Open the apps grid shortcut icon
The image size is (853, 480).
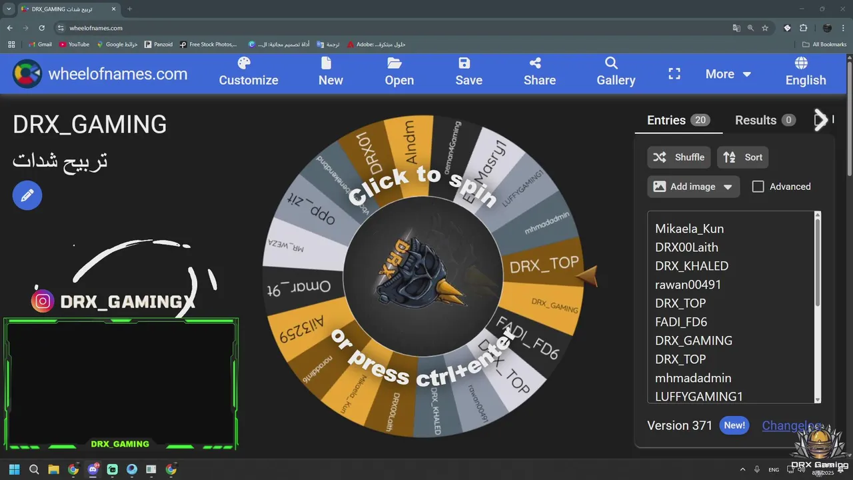11,45
